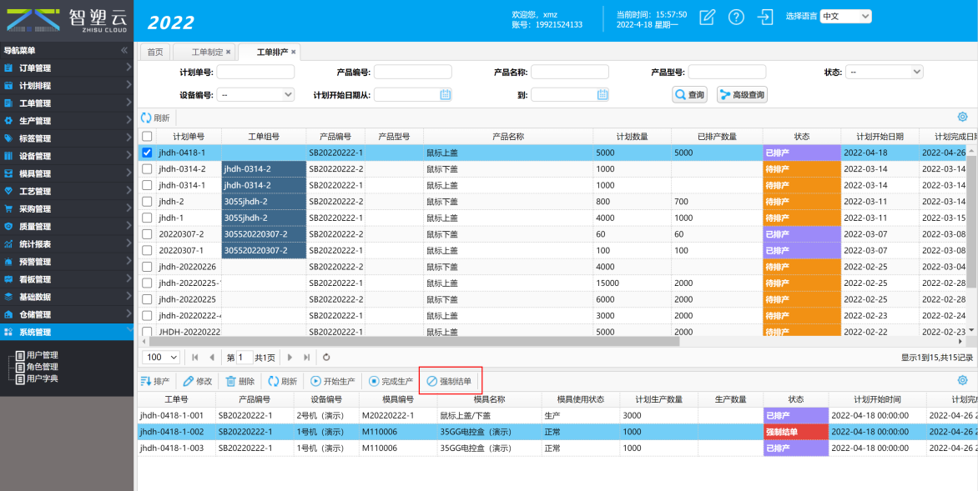978x491 pixels.
Task: Click the 修改 toolbar button
Action: click(198, 381)
